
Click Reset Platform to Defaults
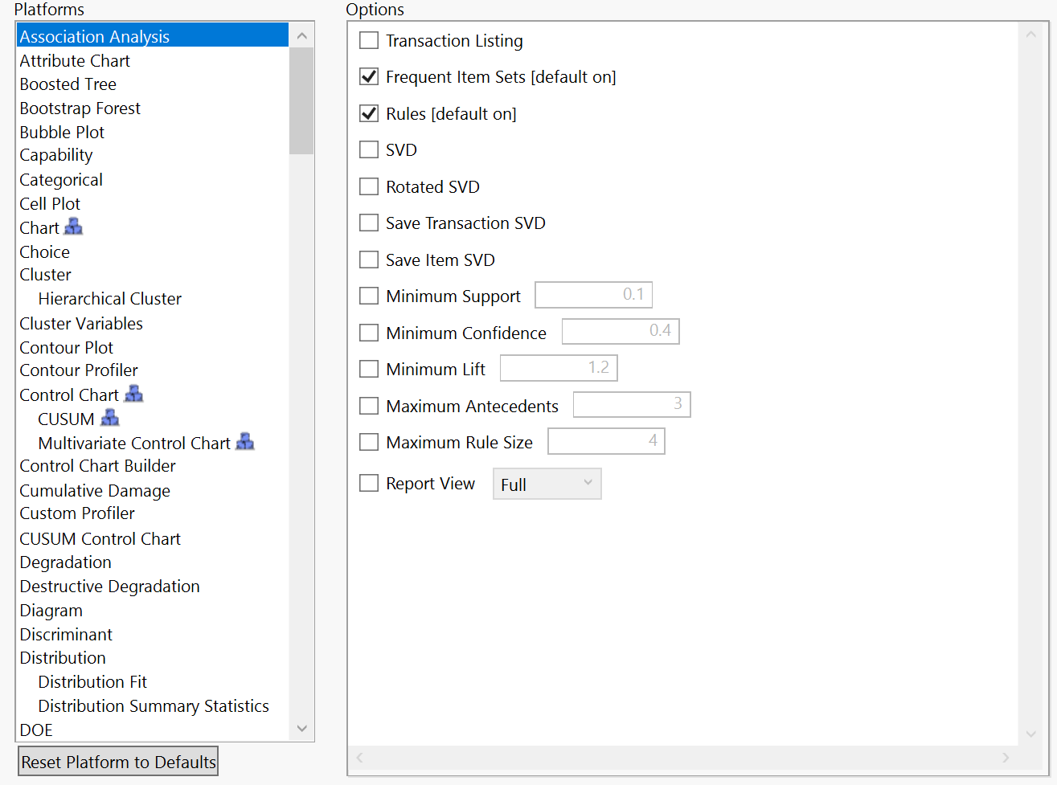pyautogui.click(x=117, y=761)
